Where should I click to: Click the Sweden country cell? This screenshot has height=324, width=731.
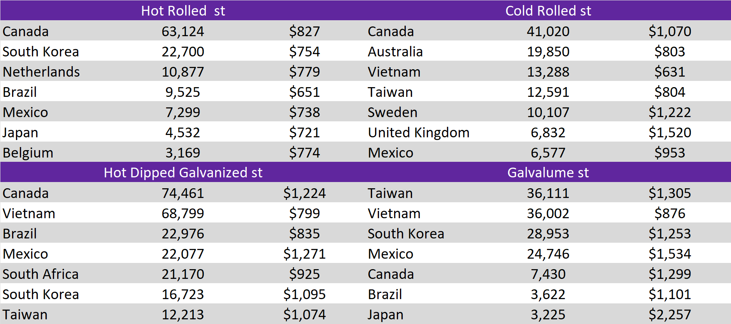393,112
